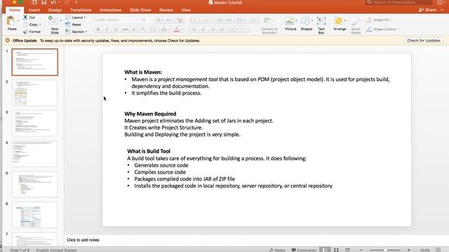Click Convert to SmartArt icon
The width and height of the screenshot is (449, 252).
click(267, 21)
